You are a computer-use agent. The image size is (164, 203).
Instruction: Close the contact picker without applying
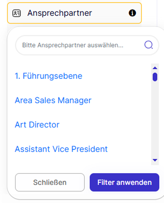coord(50,182)
